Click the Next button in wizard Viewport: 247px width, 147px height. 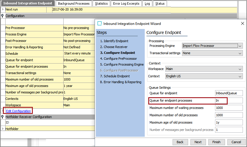pyautogui.click(x=198, y=142)
